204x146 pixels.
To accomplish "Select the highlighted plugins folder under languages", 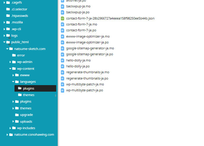I will point(35,88).
